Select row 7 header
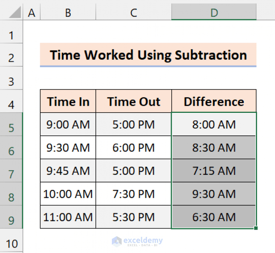This screenshot has height=253, width=275. pos(11,171)
